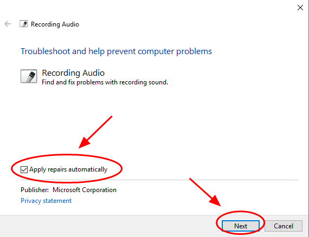Viewport: 309px width, 237px height.
Task: Go back using the left arrow
Action: (x=8, y=24)
